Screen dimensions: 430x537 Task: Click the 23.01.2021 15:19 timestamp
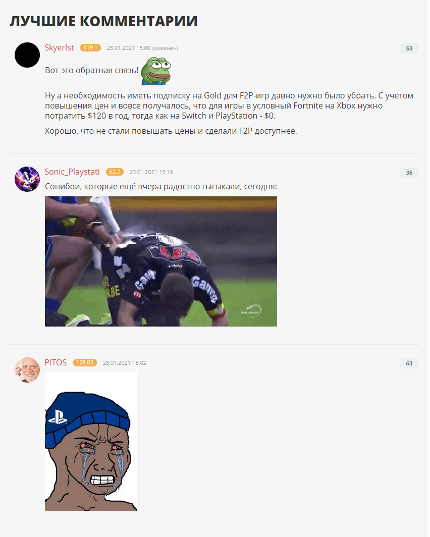click(x=151, y=172)
